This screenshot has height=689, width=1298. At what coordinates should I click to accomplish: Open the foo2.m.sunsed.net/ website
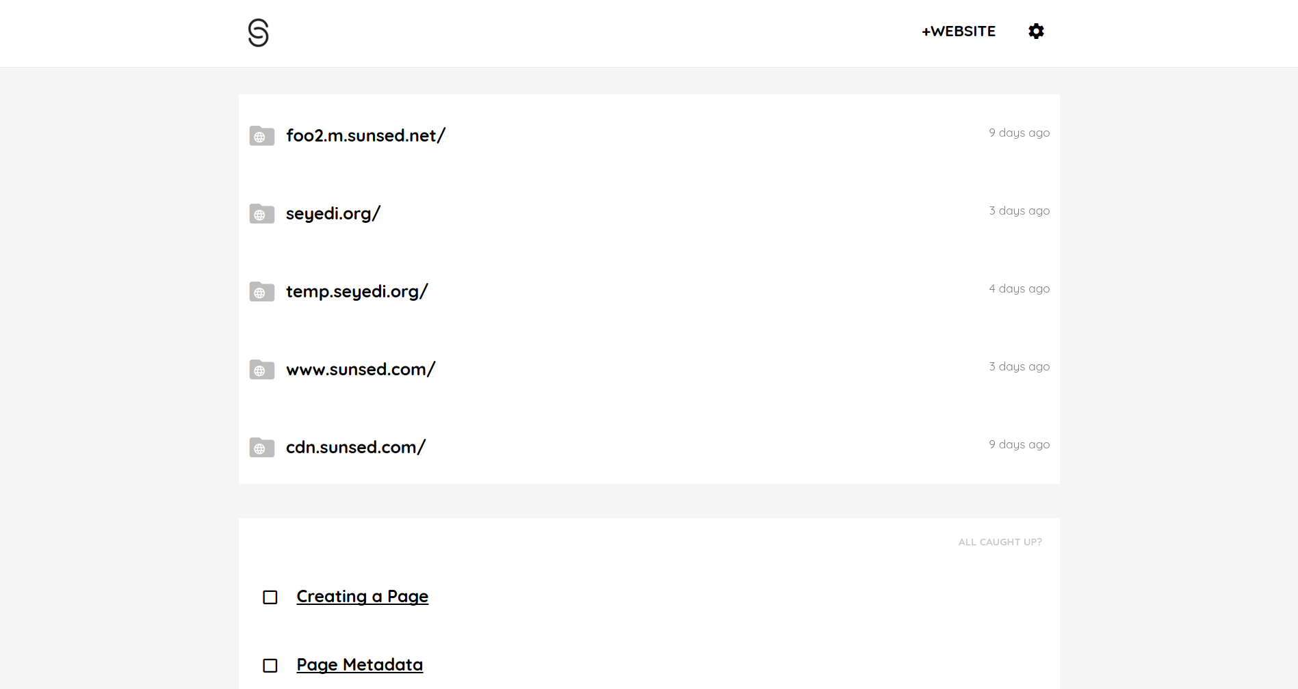(x=365, y=135)
